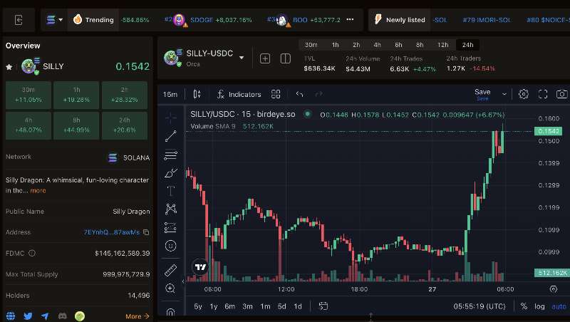570x322 pixels.
Task: Open the go to date calendar icon
Action: tap(323, 306)
